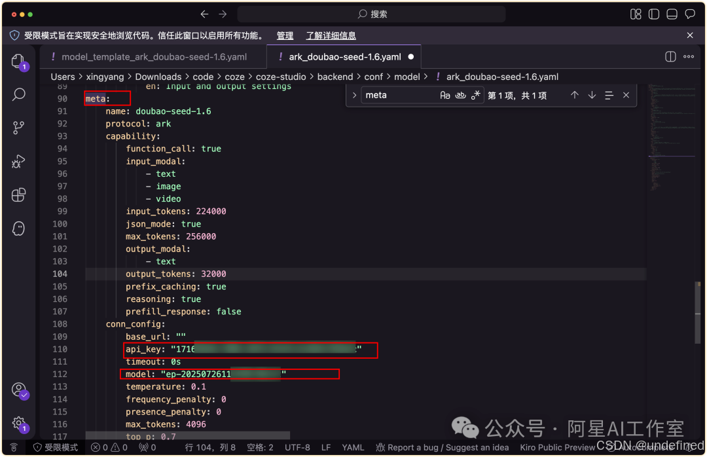Screen dimensions: 707x457
Task: Toggle match whole word in find
Action: (x=460, y=95)
